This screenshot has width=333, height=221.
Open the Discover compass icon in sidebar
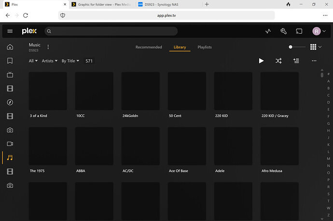coord(10,103)
